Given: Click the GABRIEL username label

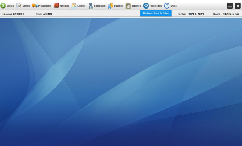Looking at the screenshot, I should (19, 14).
